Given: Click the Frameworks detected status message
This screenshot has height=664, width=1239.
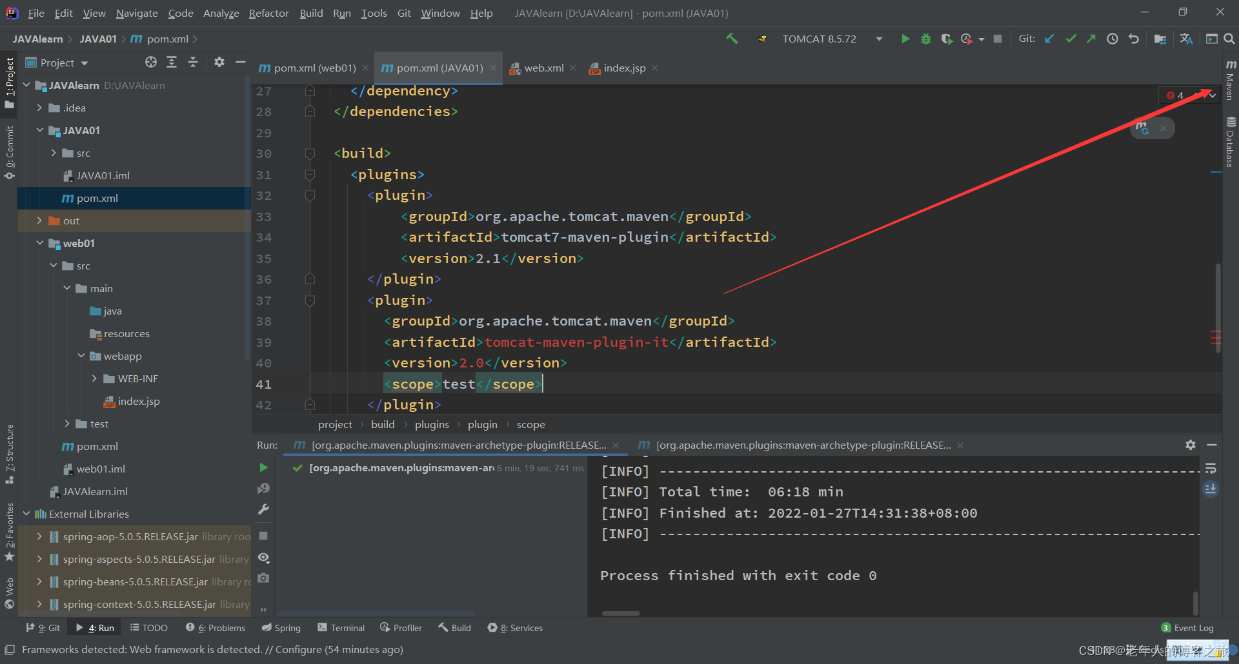Looking at the screenshot, I should (212, 649).
